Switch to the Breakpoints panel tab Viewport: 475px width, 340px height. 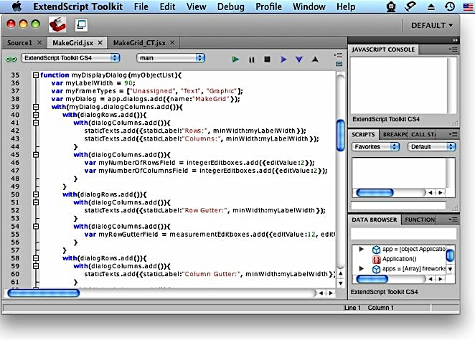click(x=394, y=134)
